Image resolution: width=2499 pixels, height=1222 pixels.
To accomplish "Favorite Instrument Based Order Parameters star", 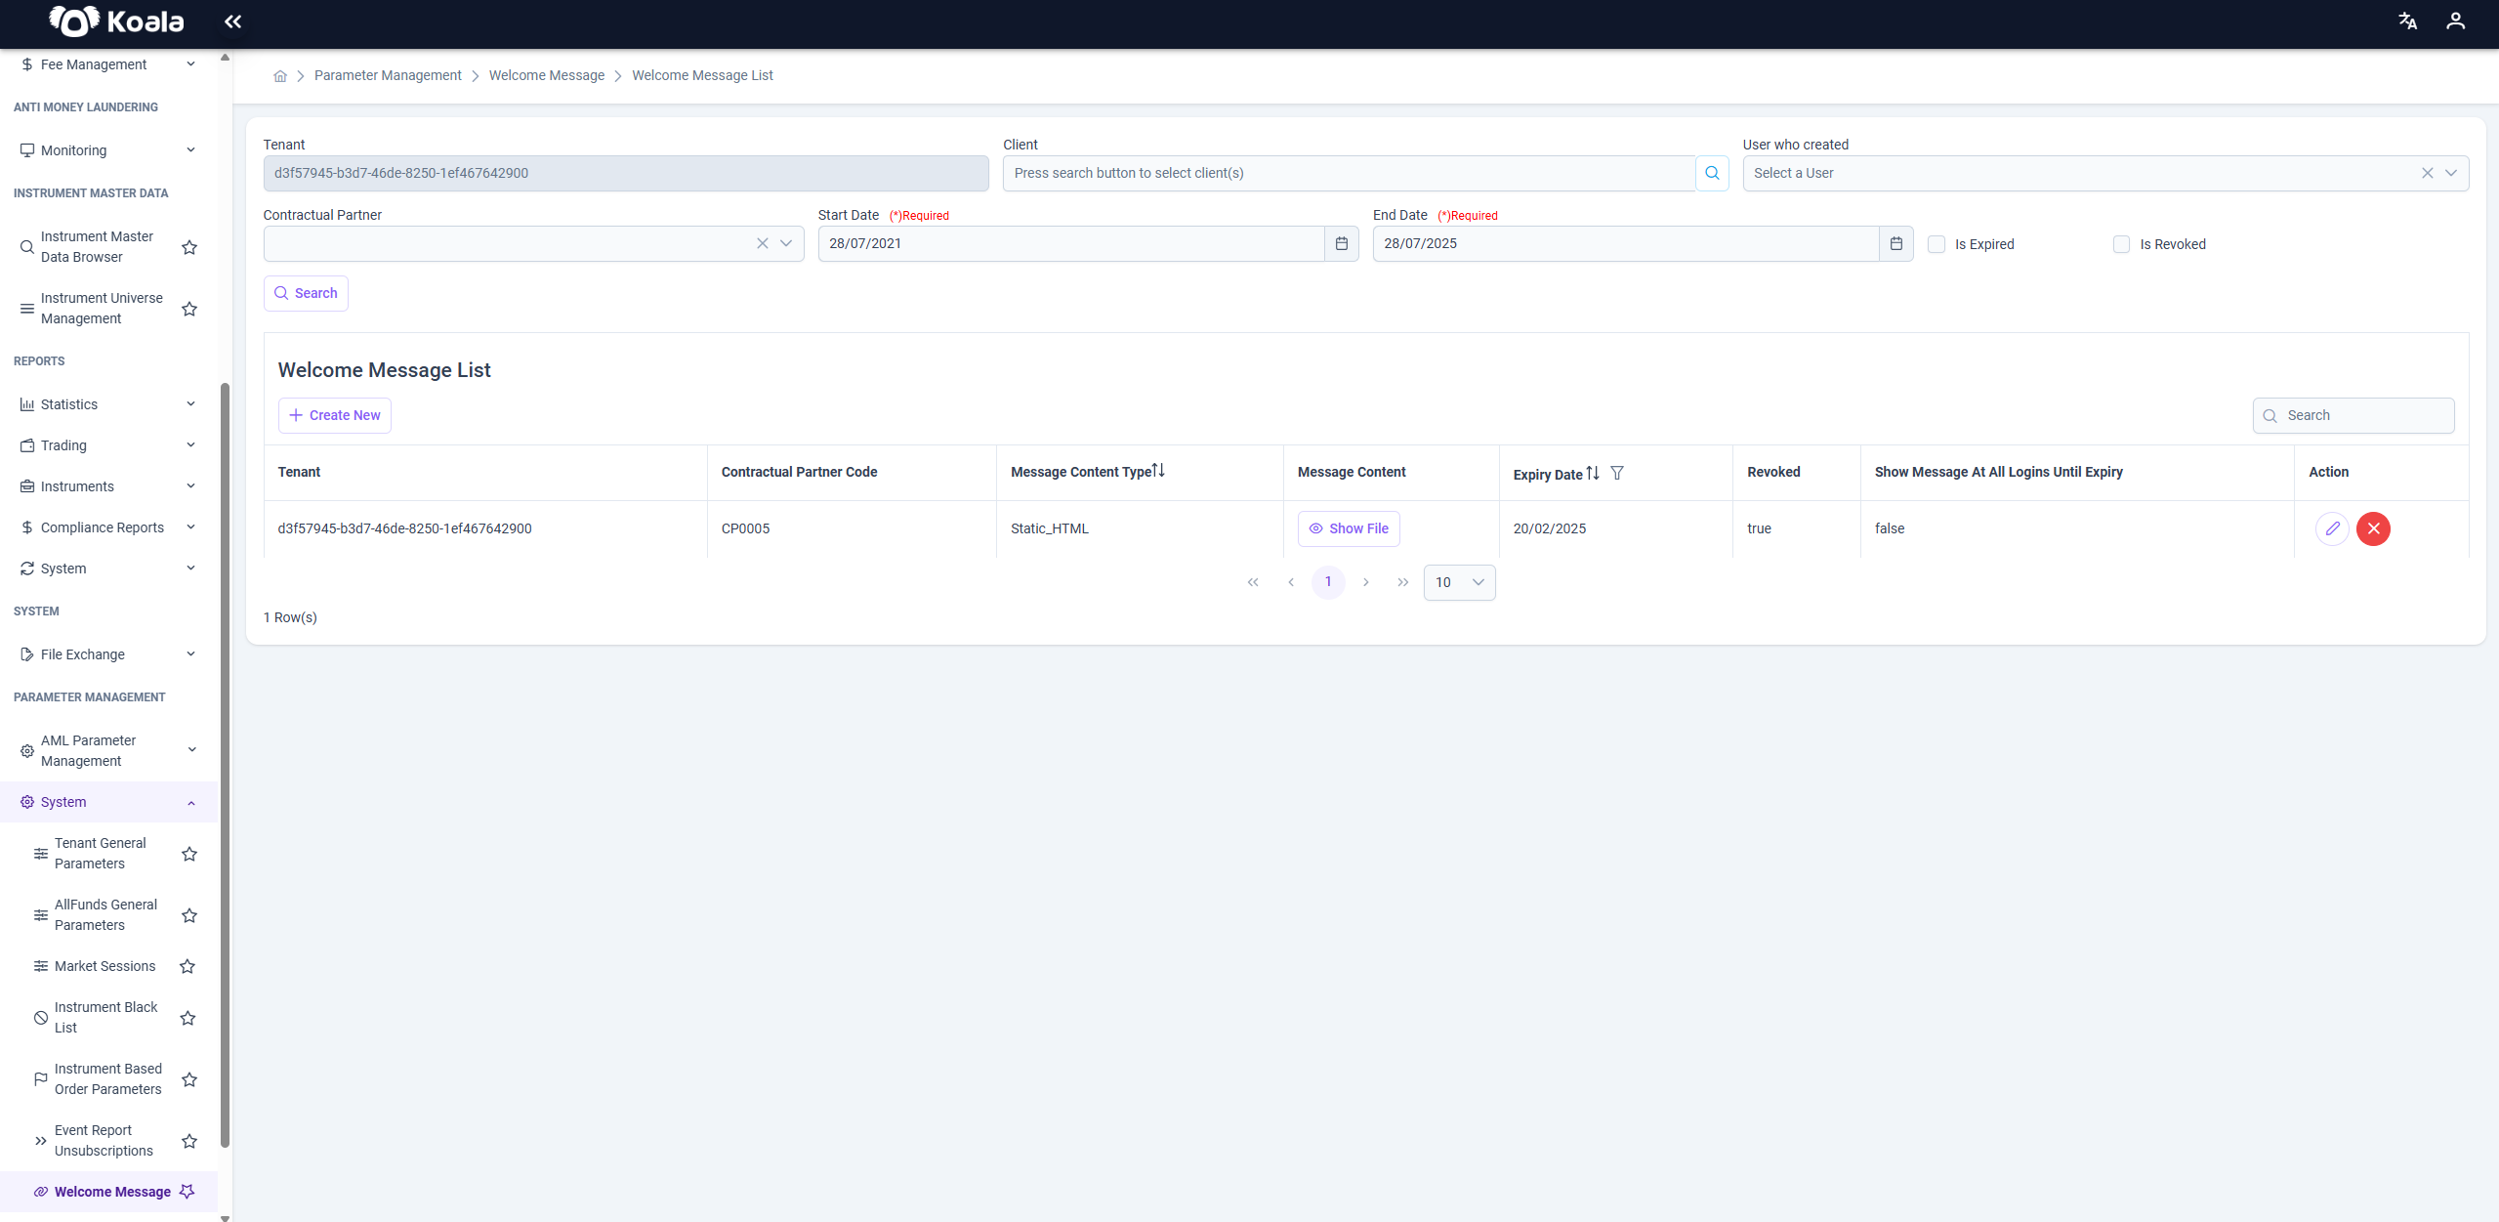I will pos(189,1079).
